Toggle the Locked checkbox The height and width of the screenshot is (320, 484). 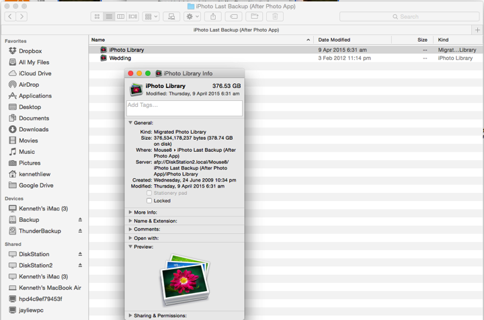point(149,201)
